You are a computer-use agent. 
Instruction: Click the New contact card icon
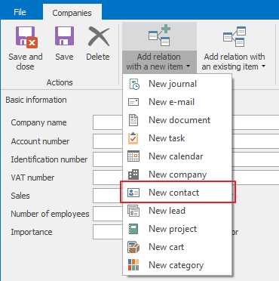pos(133,193)
